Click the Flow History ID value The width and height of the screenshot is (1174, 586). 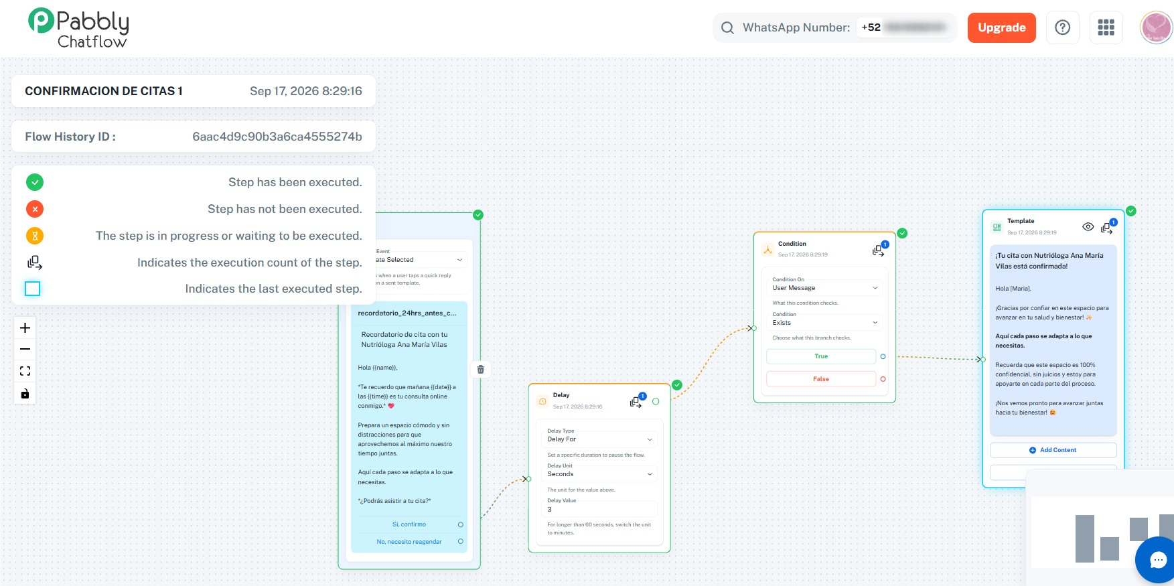click(x=277, y=137)
